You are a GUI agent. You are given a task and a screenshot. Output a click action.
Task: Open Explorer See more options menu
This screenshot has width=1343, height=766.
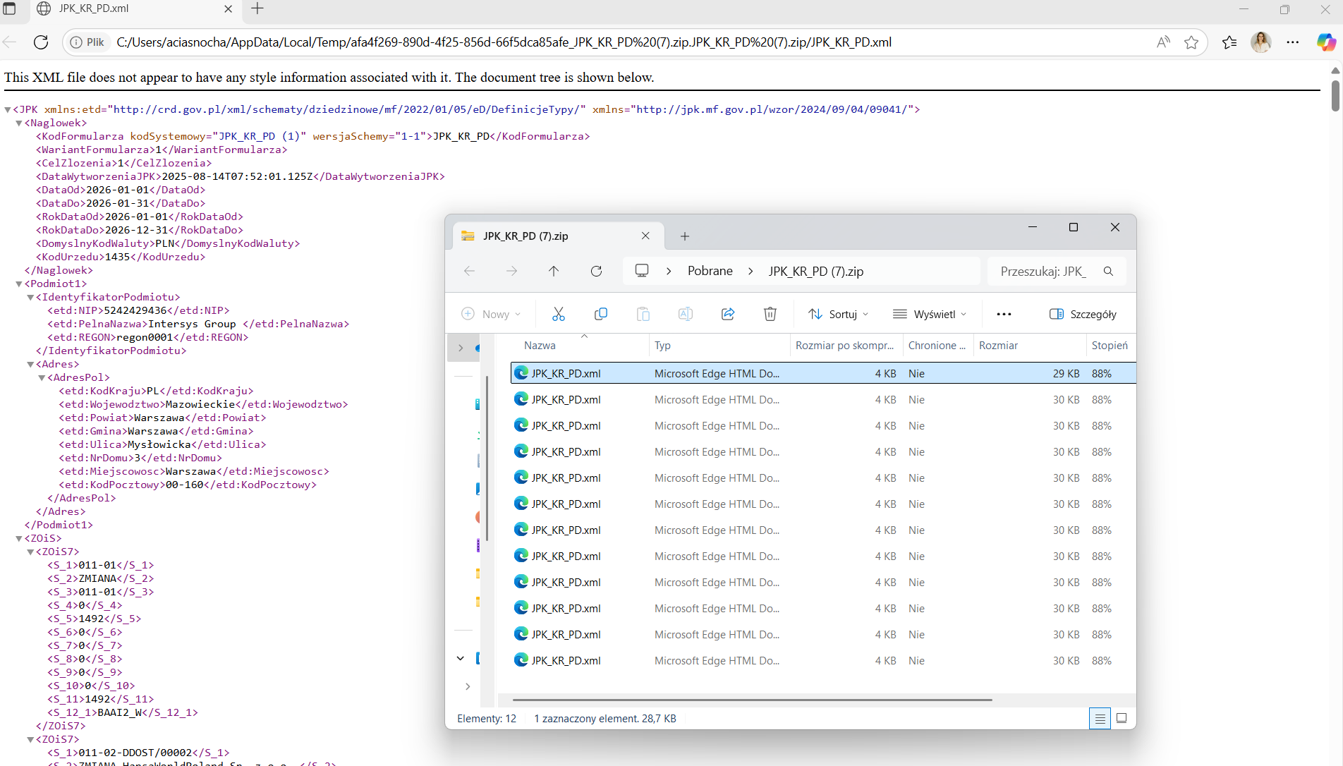[1004, 314]
